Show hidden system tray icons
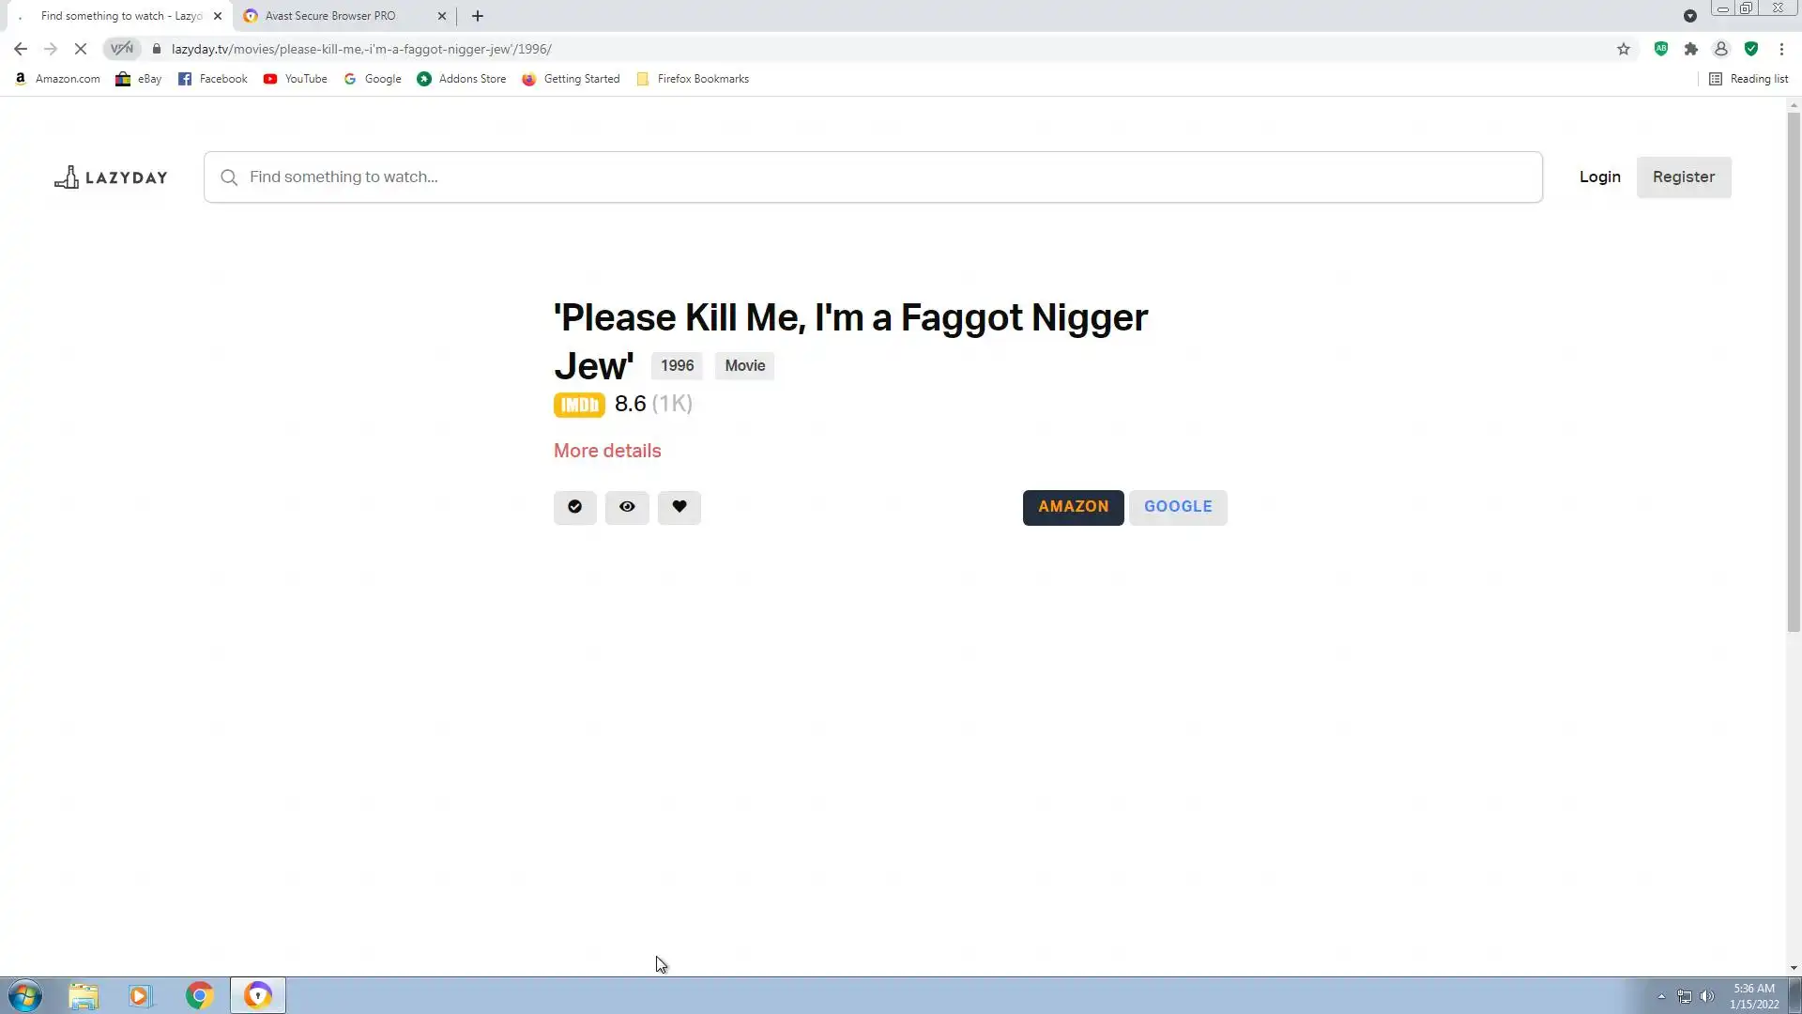 pyautogui.click(x=1661, y=996)
